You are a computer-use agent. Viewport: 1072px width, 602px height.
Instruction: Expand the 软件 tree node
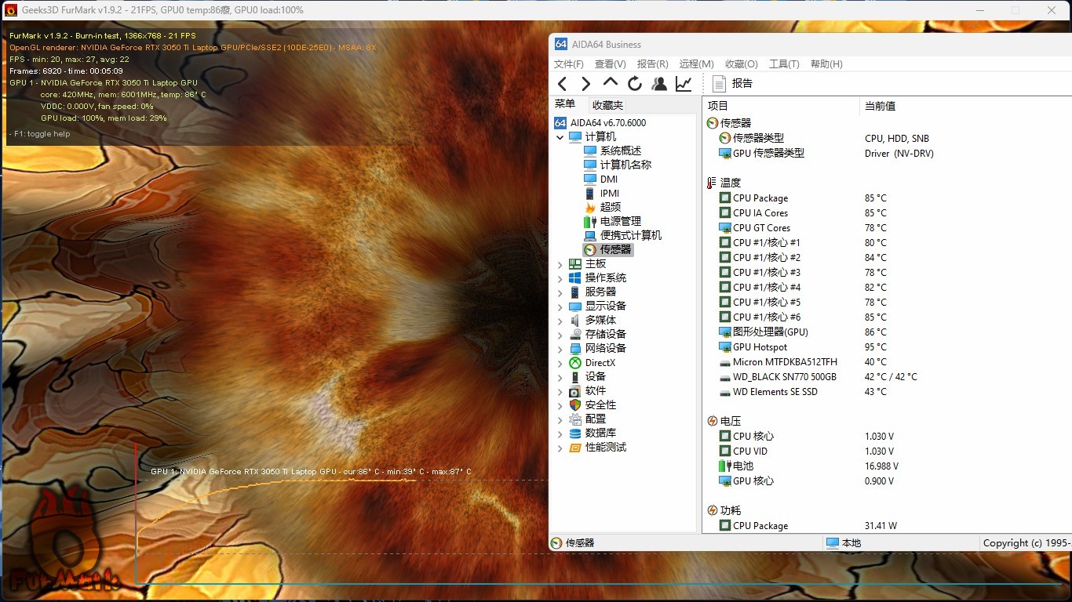560,391
